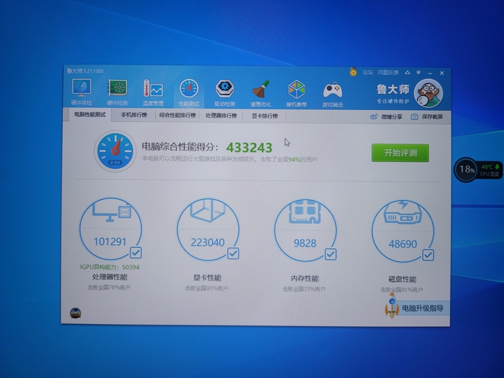Switch to 显卡排行榜 tab
The width and height of the screenshot is (504, 378).
point(264,116)
